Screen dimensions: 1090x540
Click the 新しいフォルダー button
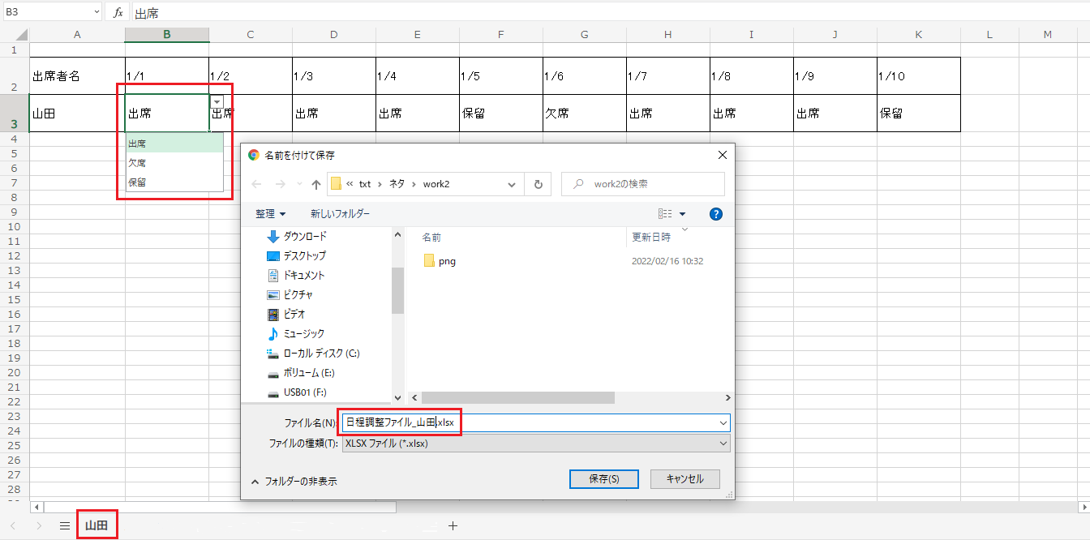(x=340, y=214)
